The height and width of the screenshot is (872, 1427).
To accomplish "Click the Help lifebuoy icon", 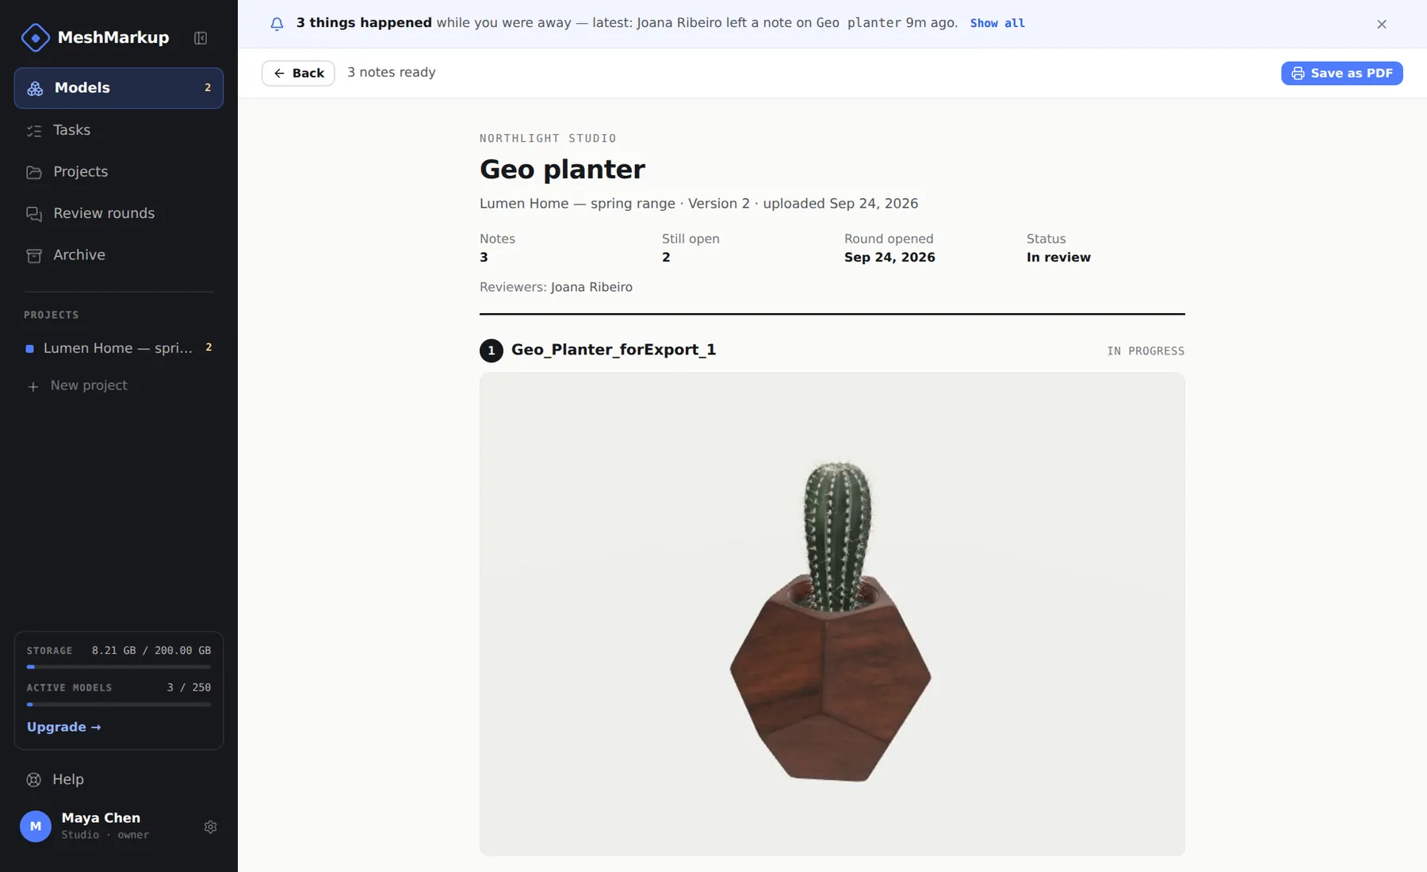I will coord(34,779).
